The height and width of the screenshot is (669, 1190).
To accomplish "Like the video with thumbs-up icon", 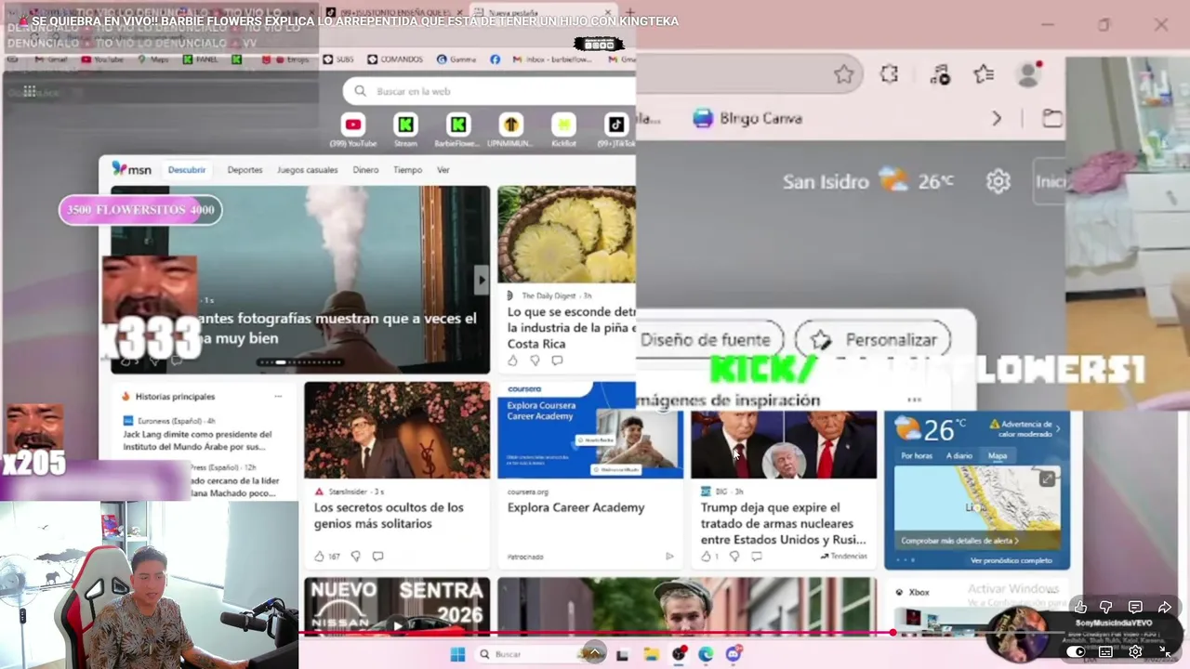I will (1080, 608).
